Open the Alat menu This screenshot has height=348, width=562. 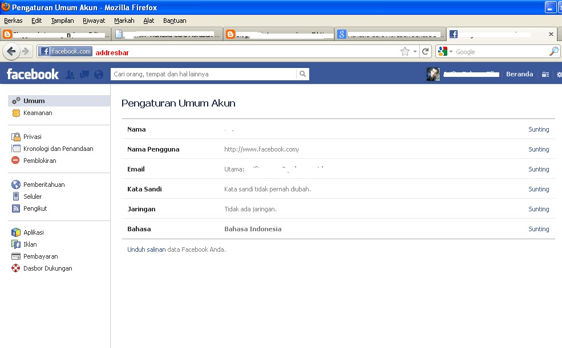[x=149, y=21]
